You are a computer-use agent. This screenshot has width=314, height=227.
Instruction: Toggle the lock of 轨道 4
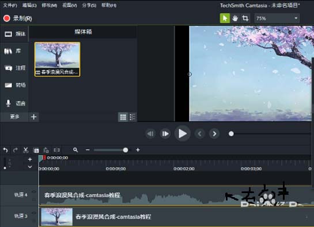click(x=34, y=199)
